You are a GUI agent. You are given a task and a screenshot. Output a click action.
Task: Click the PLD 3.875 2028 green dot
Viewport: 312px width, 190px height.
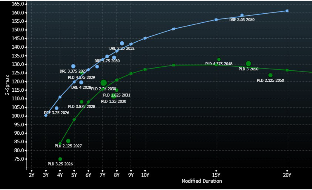pyautogui.click(x=82, y=102)
